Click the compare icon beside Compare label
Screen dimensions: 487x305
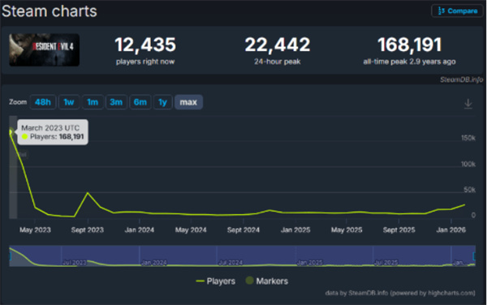[x=441, y=11]
